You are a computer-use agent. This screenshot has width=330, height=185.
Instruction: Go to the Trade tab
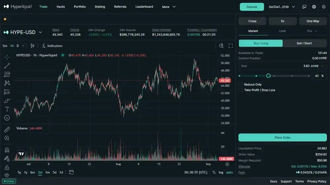(43, 7)
